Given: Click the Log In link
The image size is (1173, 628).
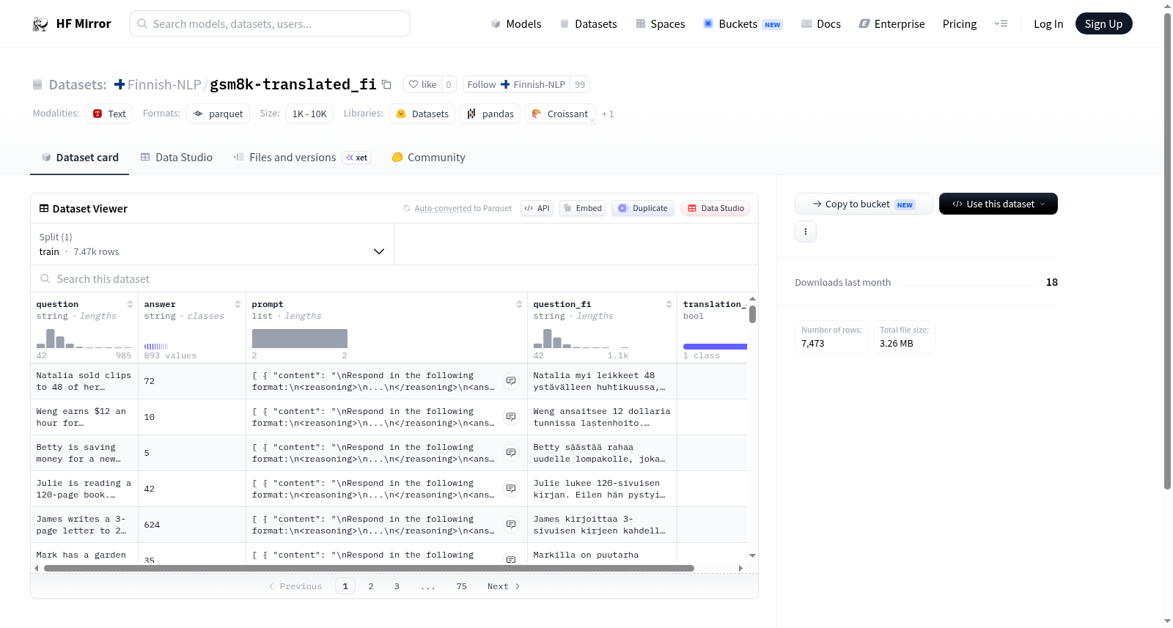Looking at the screenshot, I should (x=1048, y=24).
